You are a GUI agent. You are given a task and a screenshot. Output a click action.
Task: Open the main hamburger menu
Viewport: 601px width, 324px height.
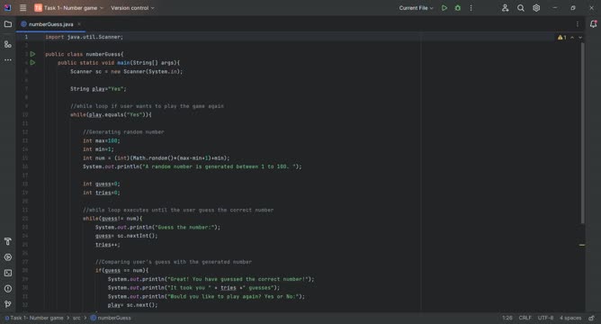(x=23, y=8)
